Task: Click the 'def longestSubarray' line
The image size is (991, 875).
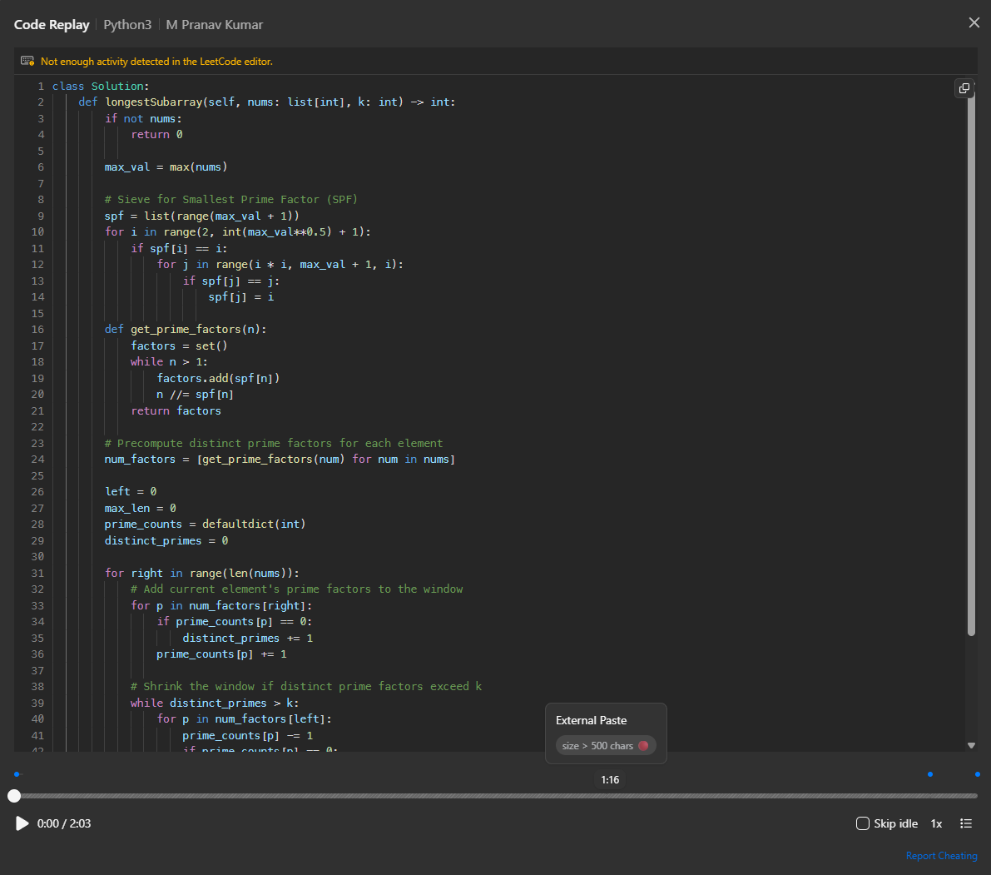Action: coord(267,102)
